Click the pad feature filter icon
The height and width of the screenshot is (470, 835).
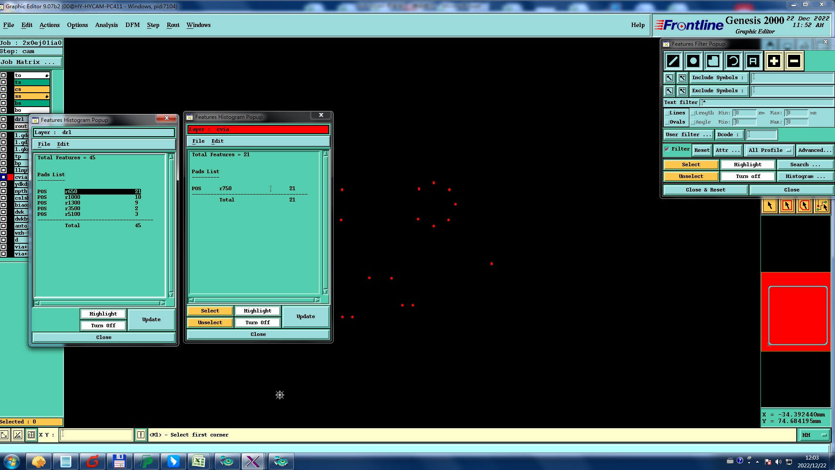click(x=693, y=61)
